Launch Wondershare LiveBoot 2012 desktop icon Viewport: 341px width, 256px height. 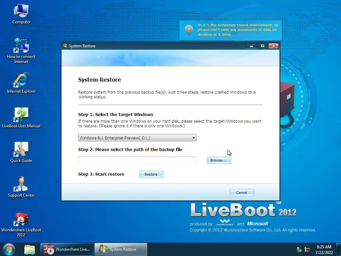click(21, 225)
